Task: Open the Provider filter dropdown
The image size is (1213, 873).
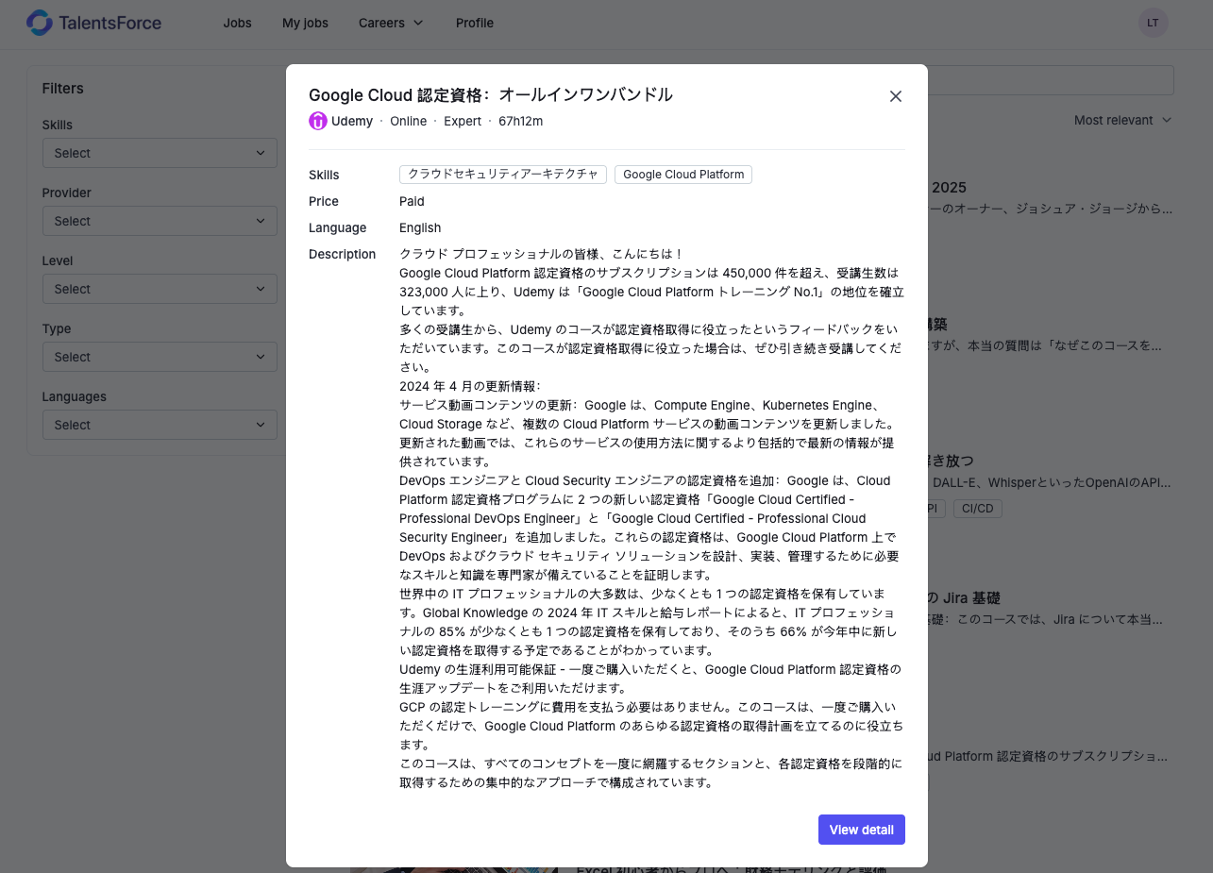Action: click(160, 221)
